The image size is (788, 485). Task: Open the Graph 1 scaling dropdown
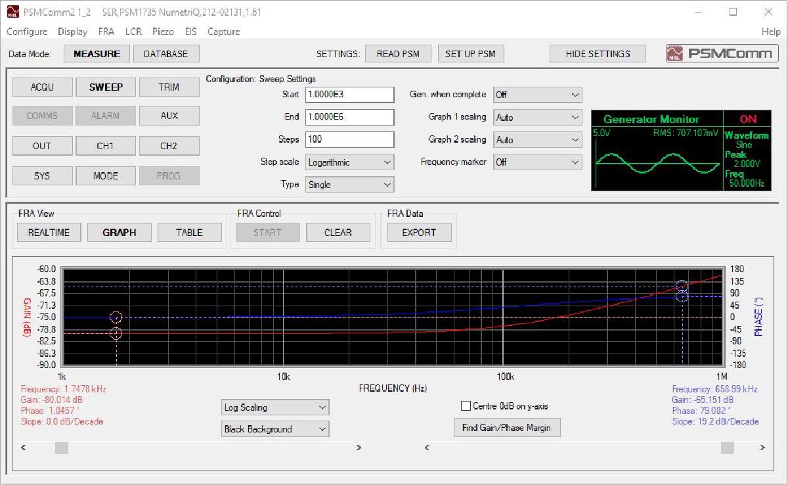pos(537,117)
